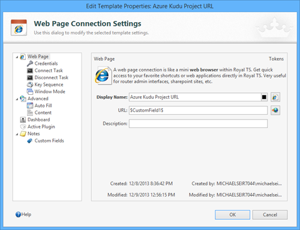Open the Active Plugin page
The height and width of the screenshot is (230, 300).
[x=41, y=127]
